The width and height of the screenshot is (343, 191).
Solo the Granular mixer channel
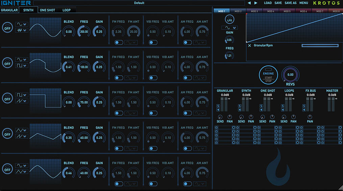[x=218, y=106]
